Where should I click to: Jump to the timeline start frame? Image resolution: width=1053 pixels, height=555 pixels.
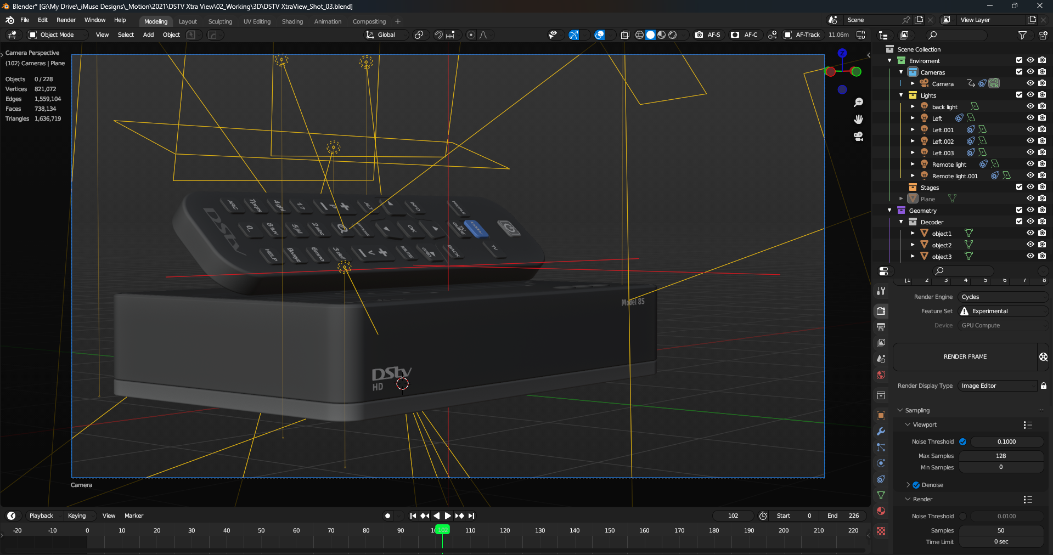click(x=413, y=516)
